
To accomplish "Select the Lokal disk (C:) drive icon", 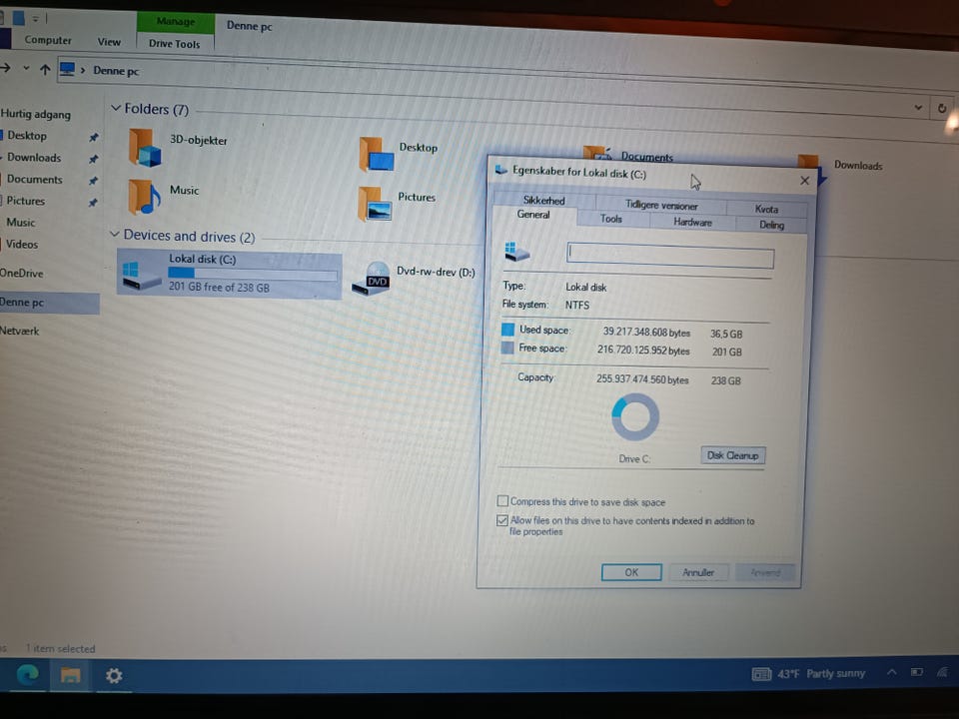I will pyautogui.click(x=141, y=275).
